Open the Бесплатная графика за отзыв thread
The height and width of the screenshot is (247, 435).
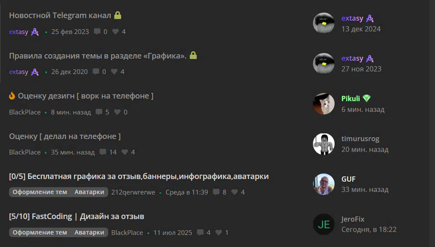[139, 176]
